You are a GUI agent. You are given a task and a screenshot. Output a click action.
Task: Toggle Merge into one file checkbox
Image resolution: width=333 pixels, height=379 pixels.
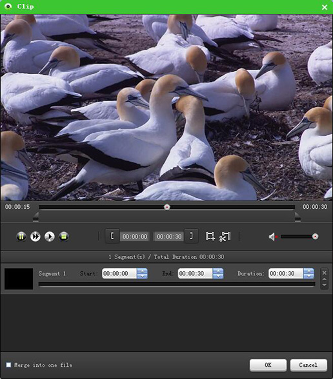click(8, 365)
